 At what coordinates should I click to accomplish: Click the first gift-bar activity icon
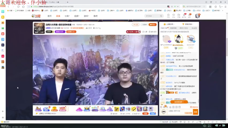[x=38, y=109]
